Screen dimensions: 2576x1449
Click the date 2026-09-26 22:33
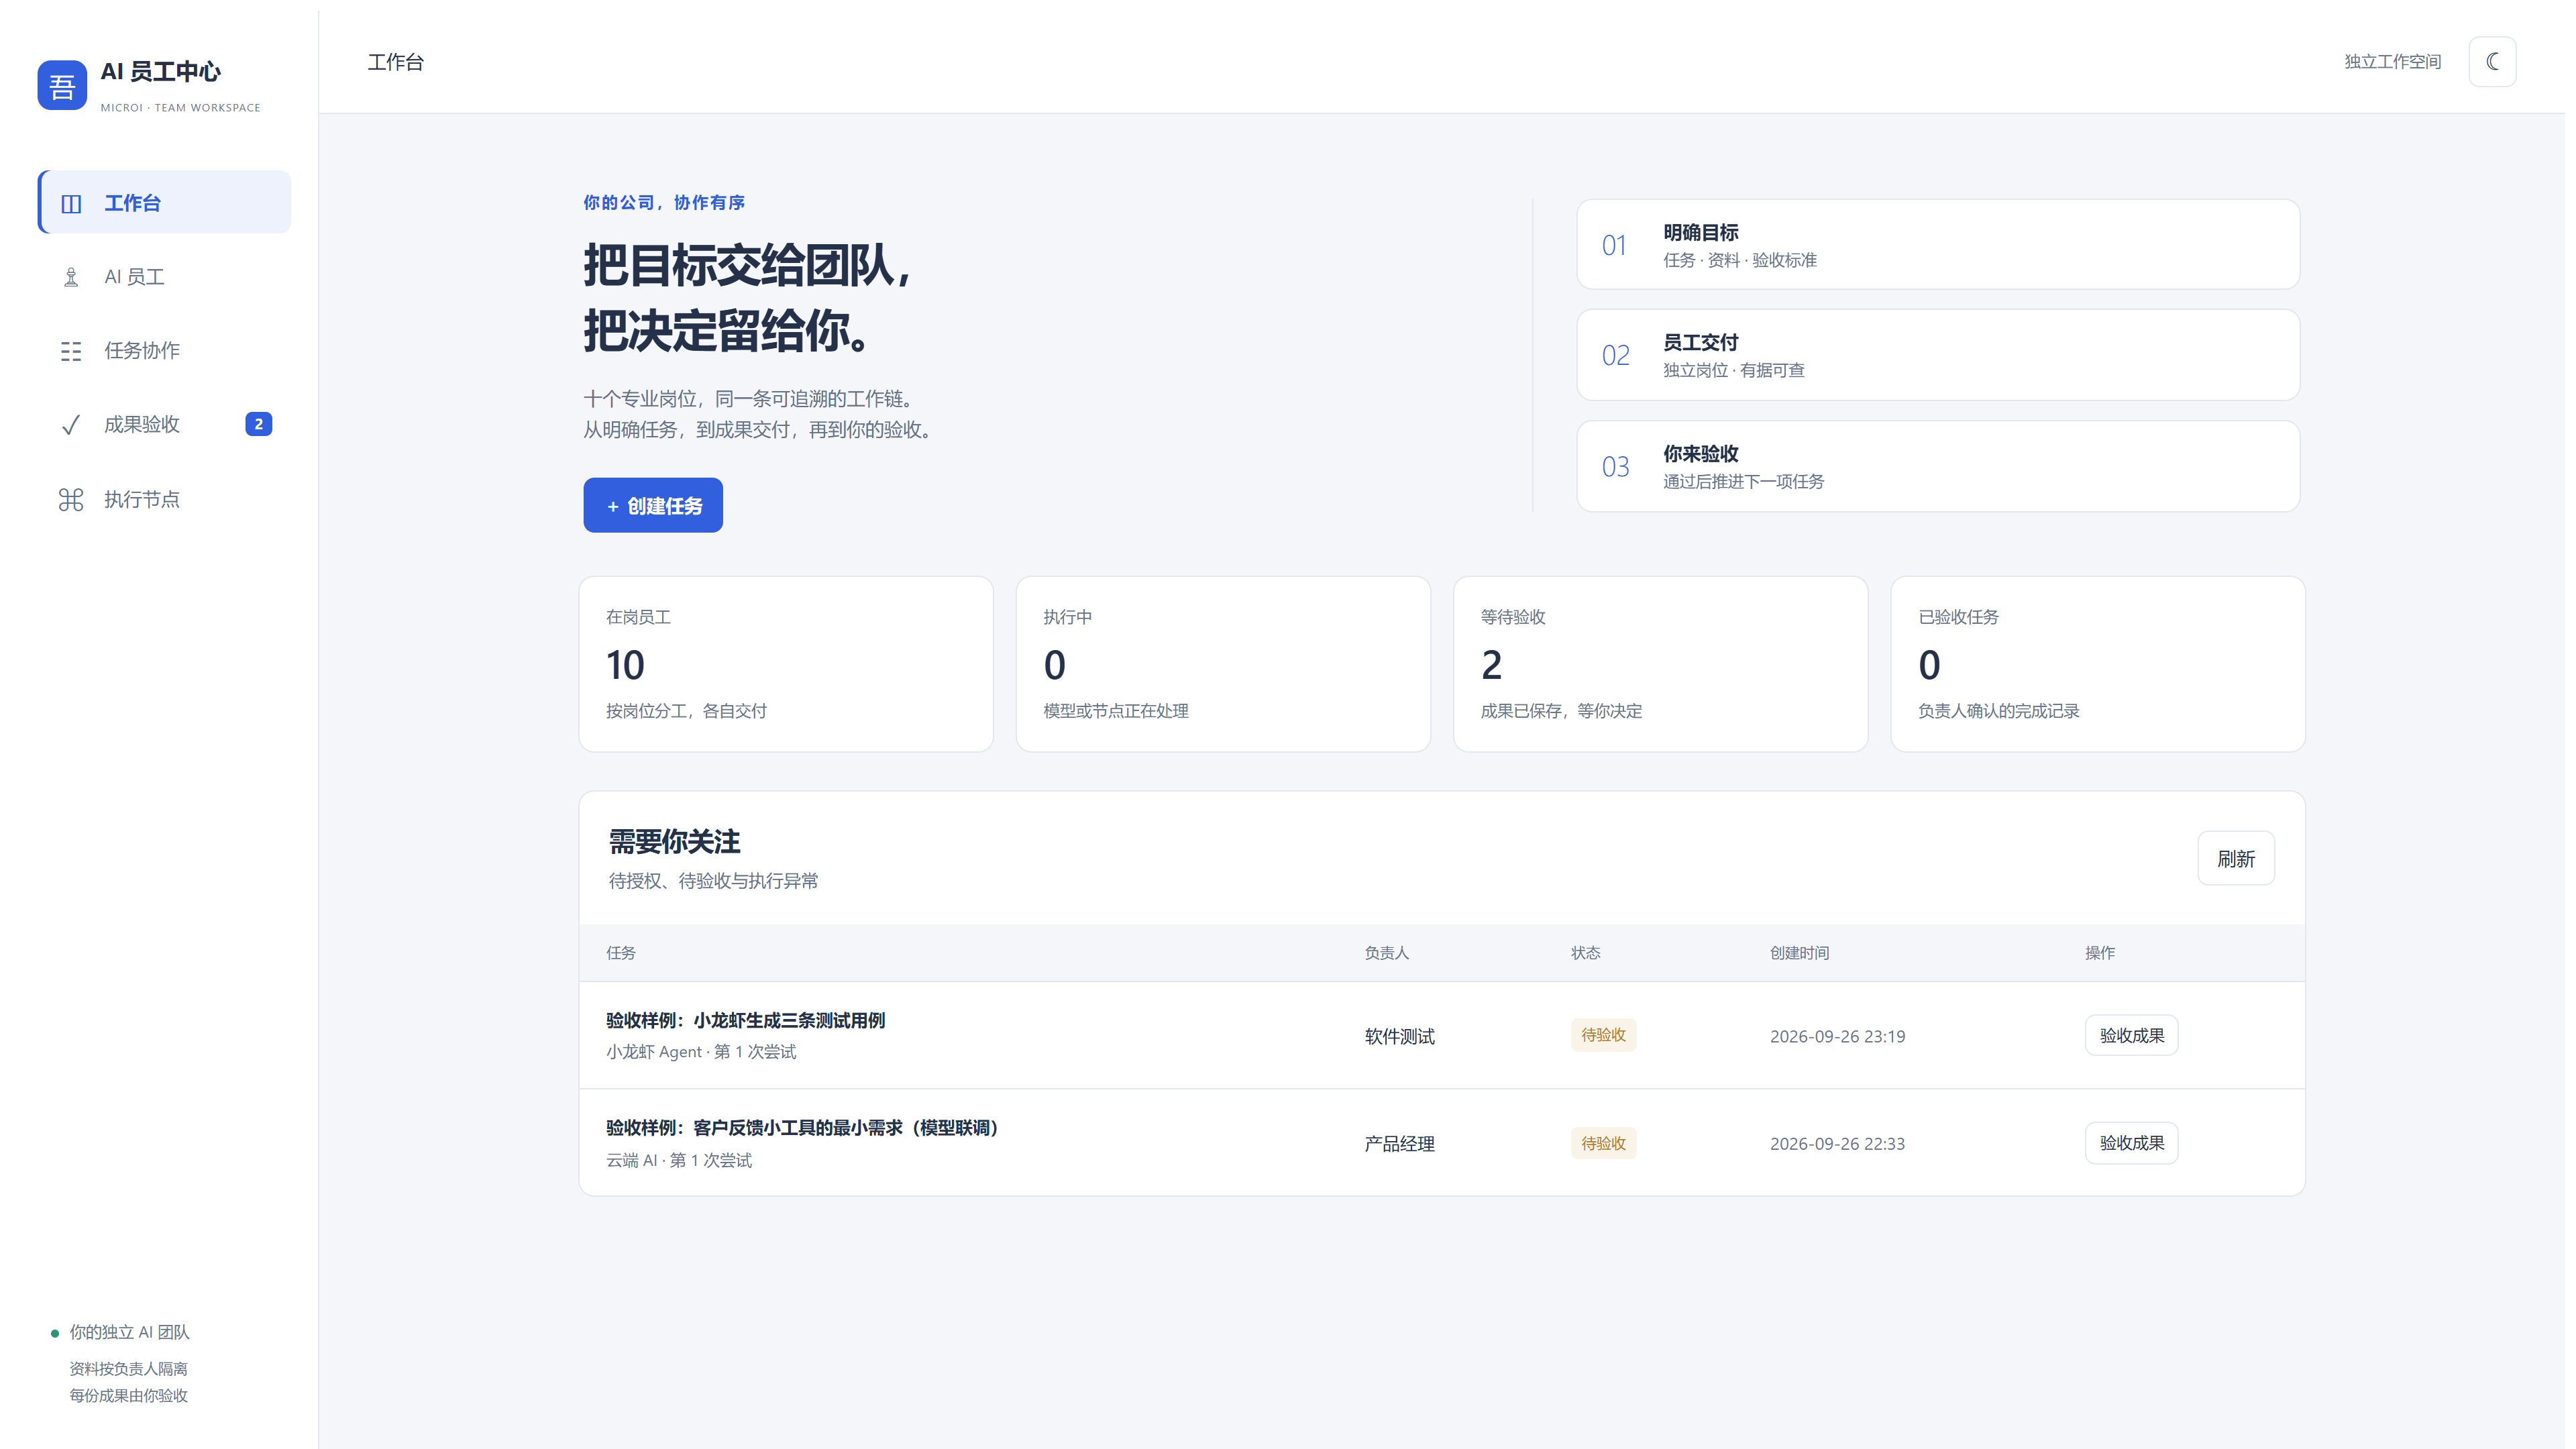(1837, 1144)
